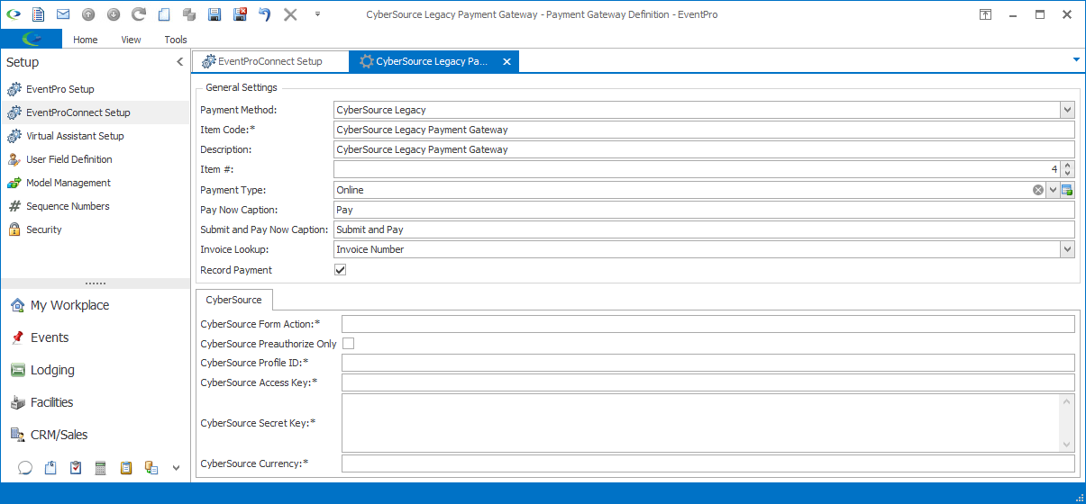Click the Events navigation group

[x=95, y=337]
